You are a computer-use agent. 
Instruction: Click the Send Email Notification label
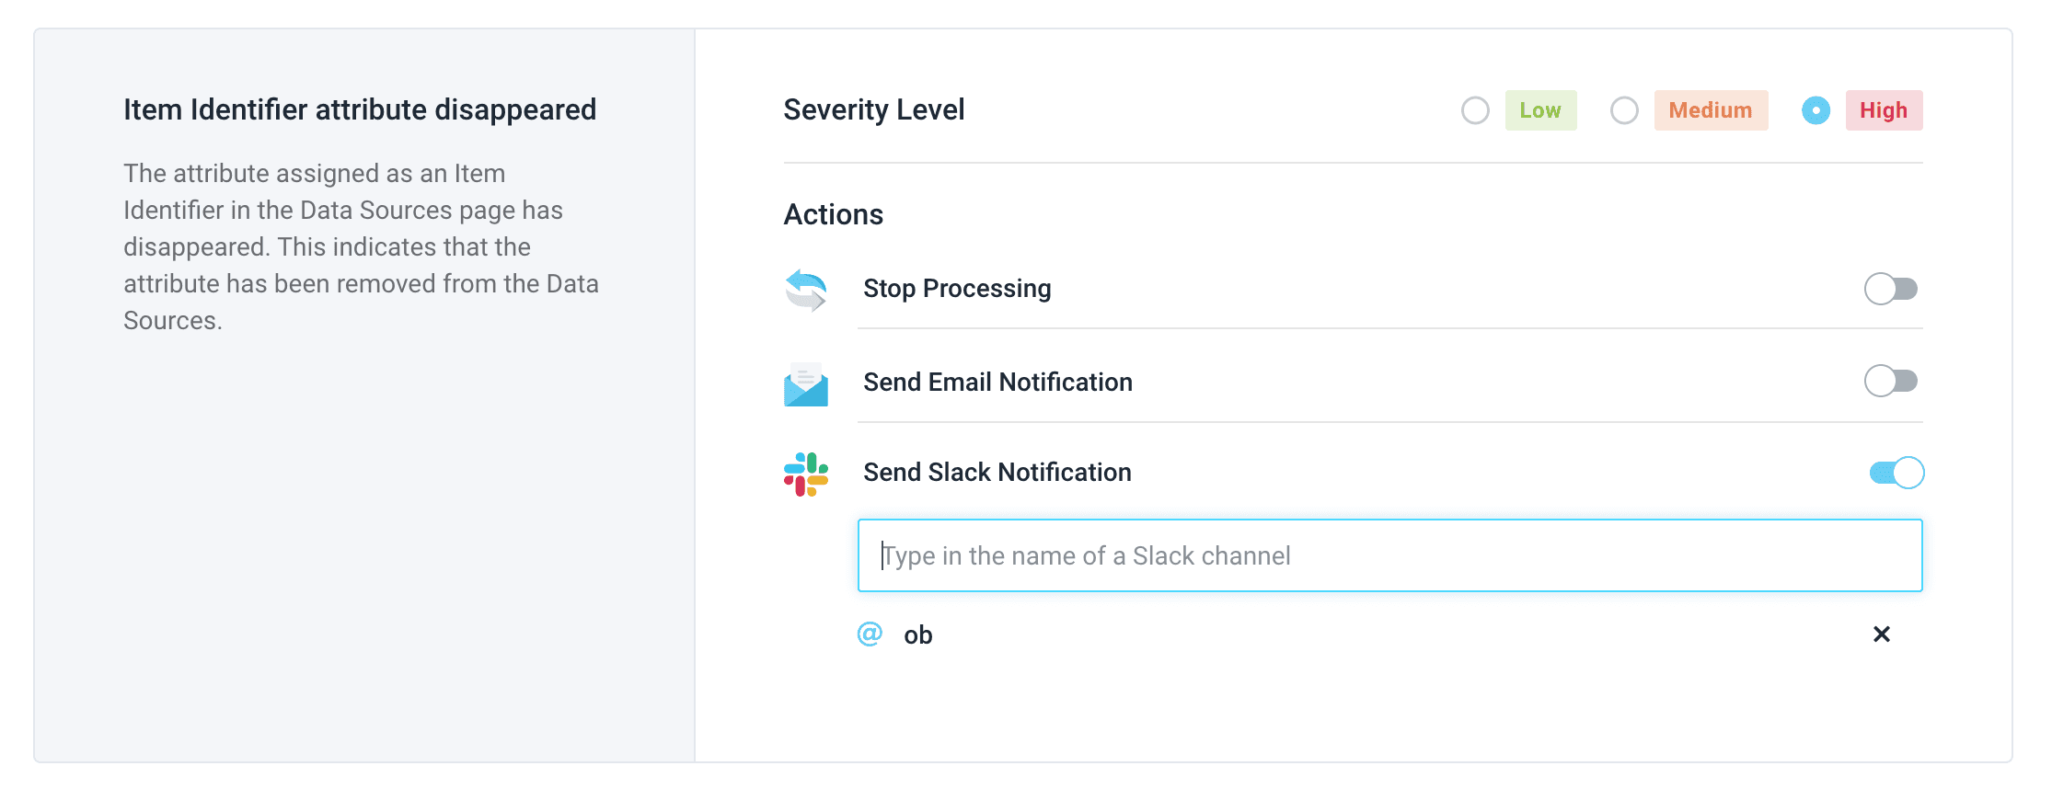(997, 383)
